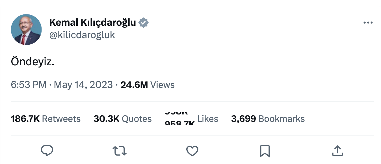The height and width of the screenshot is (164, 381).
Task: Click the word Views
Action: pyautogui.click(x=163, y=85)
